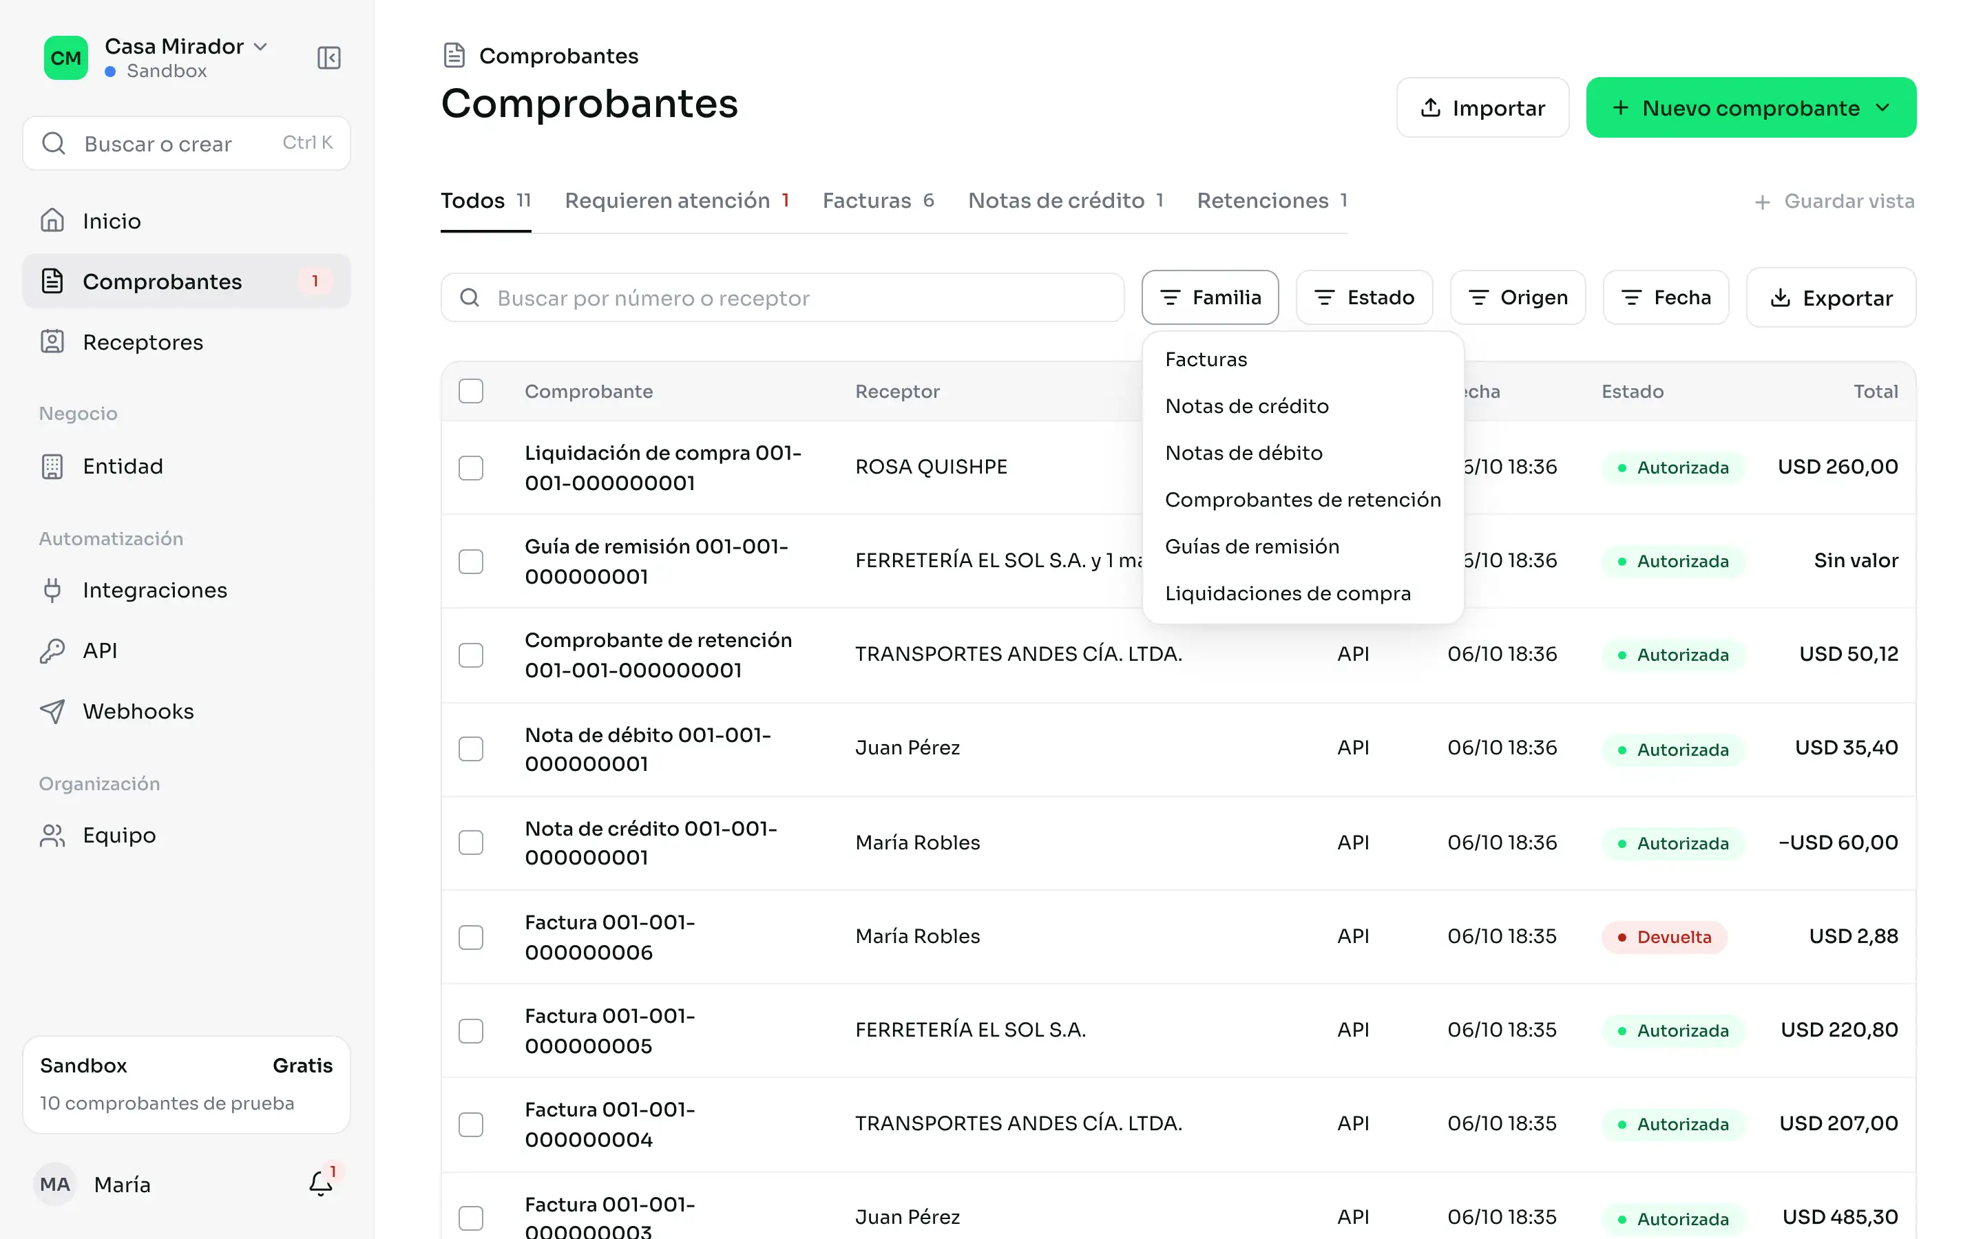Open Factura 001-001-000000005 row link
Viewport: 1983px width, 1239px height.
(609, 1030)
